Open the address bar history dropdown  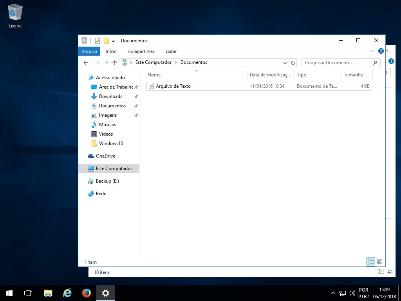[x=285, y=63]
